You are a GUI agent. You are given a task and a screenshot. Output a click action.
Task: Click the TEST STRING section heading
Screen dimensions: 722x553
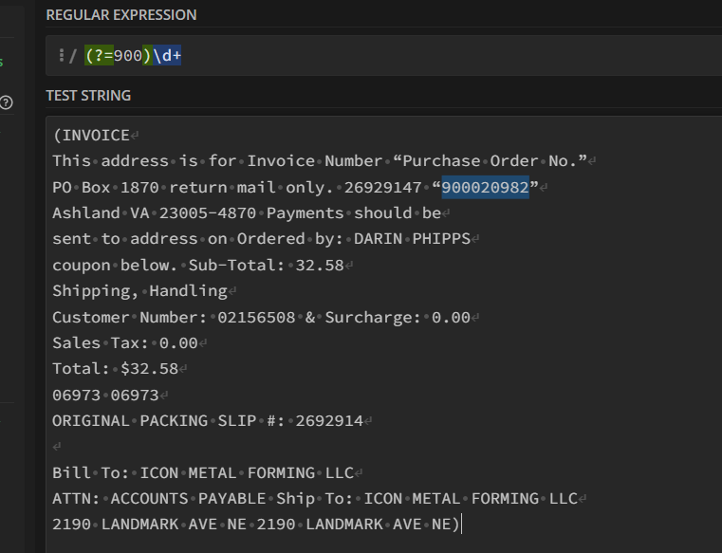[x=88, y=95]
